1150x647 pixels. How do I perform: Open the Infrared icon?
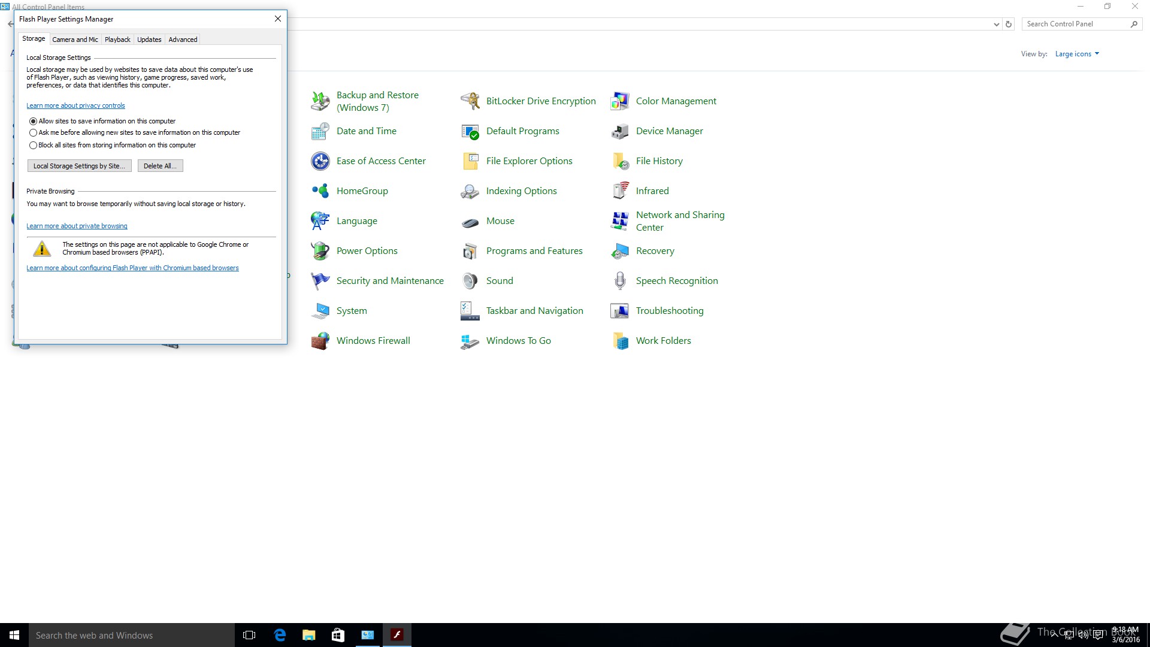pyautogui.click(x=620, y=191)
